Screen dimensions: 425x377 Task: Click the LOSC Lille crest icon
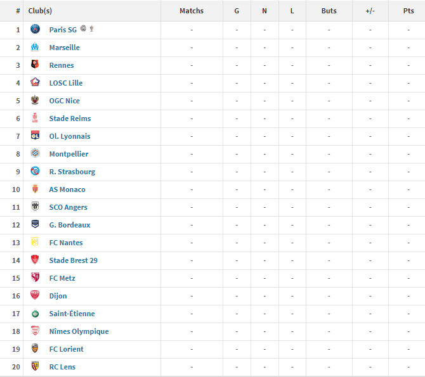pyautogui.click(x=35, y=82)
